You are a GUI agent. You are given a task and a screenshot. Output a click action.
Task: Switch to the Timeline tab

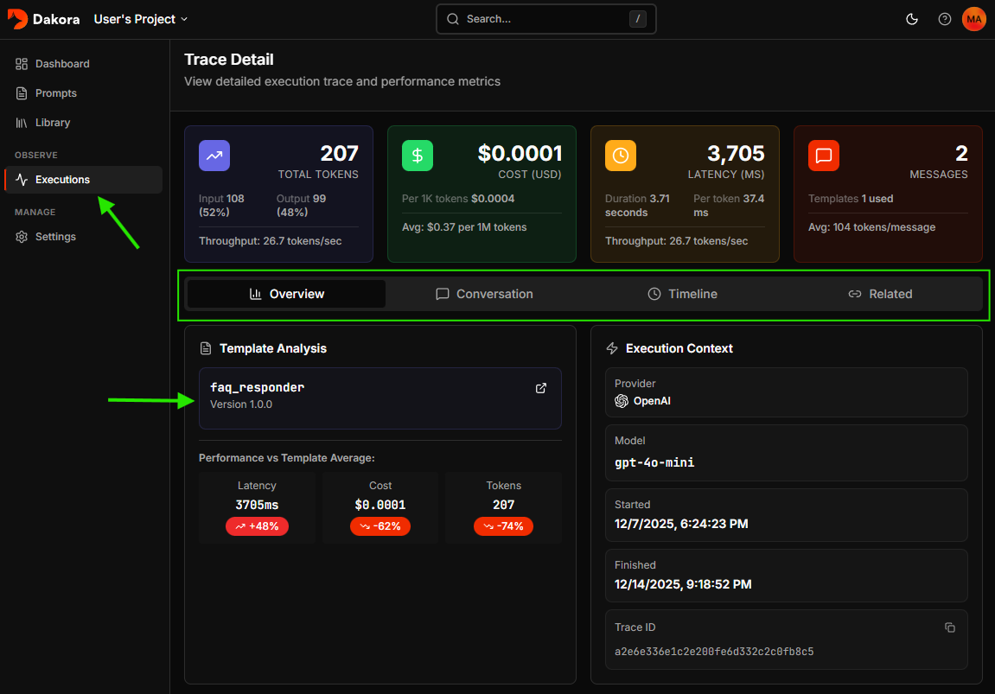682,294
